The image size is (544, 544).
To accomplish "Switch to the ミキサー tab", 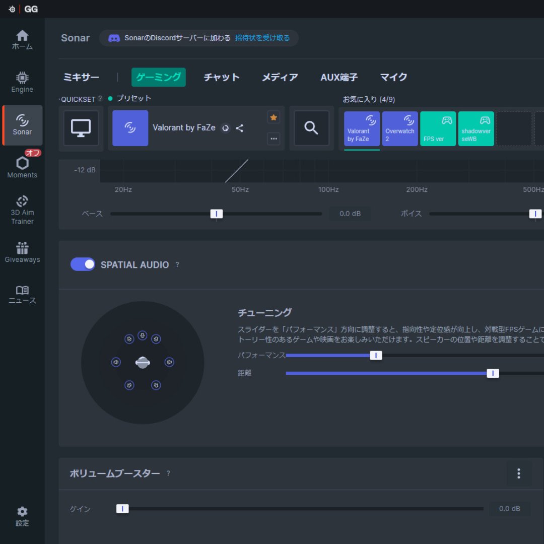I will tap(81, 77).
